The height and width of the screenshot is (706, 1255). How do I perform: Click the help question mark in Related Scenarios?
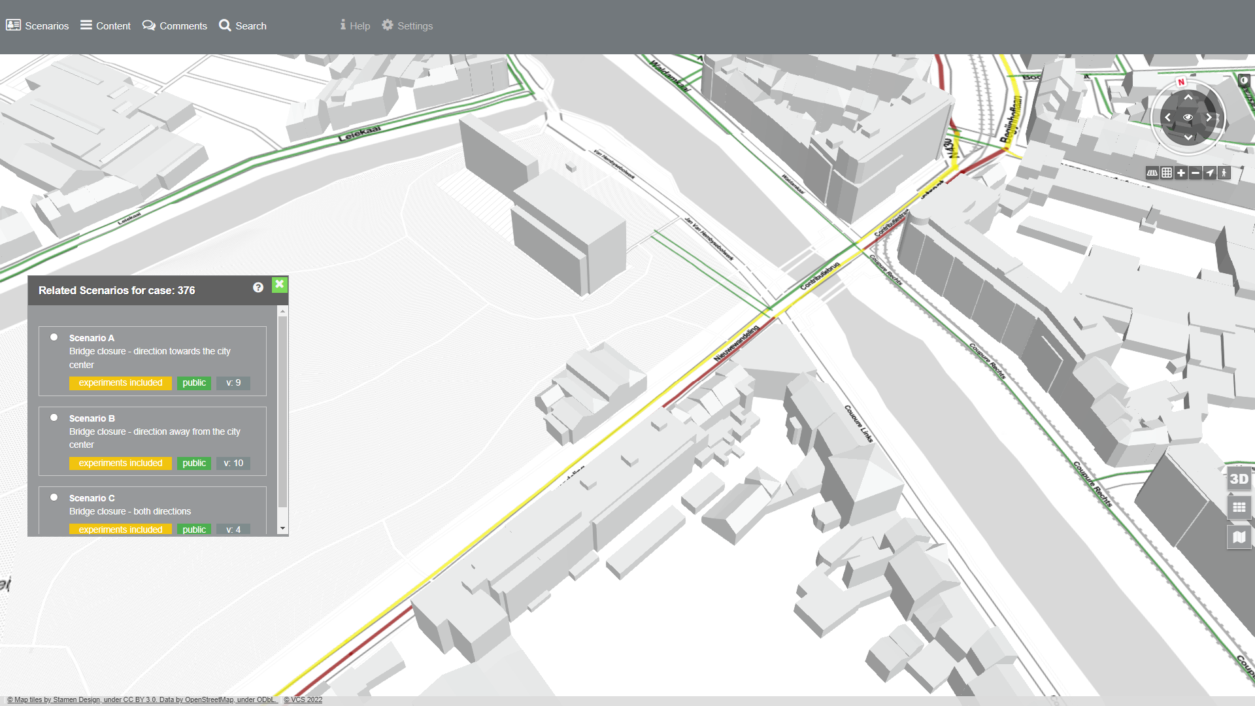pyautogui.click(x=258, y=288)
